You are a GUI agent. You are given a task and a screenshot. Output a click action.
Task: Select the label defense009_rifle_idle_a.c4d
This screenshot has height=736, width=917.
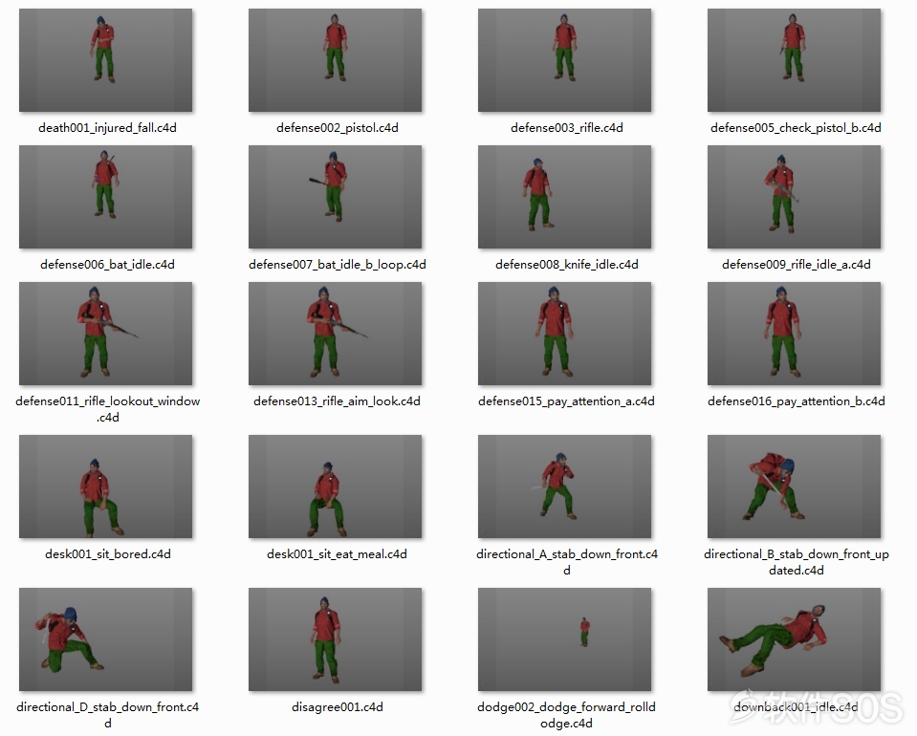click(796, 265)
